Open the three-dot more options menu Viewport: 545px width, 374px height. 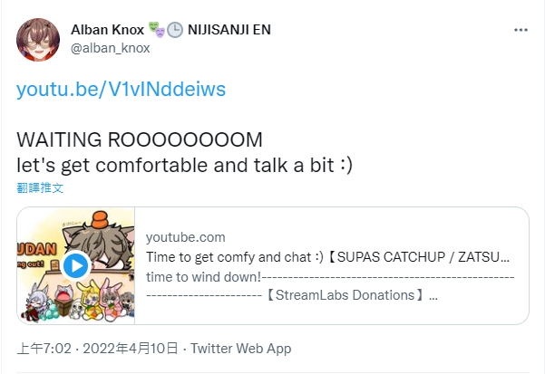click(521, 30)
